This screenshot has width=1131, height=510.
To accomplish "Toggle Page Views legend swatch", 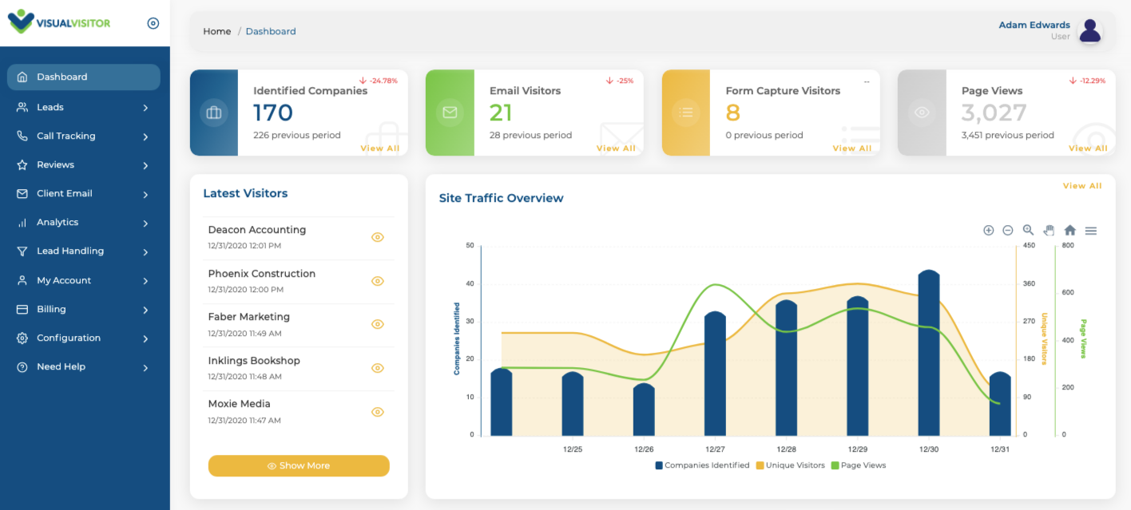I will pos(835,465).
